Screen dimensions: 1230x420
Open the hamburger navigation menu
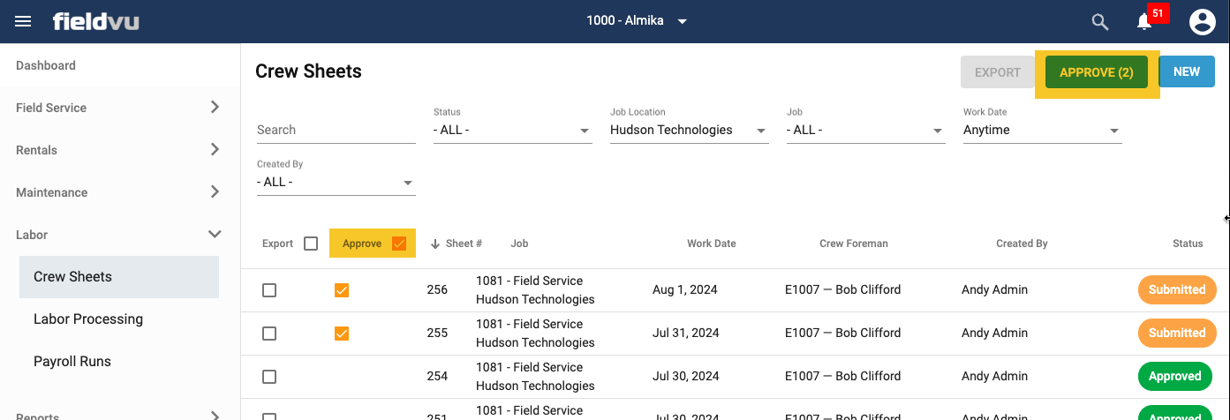(x=23, y=21)
